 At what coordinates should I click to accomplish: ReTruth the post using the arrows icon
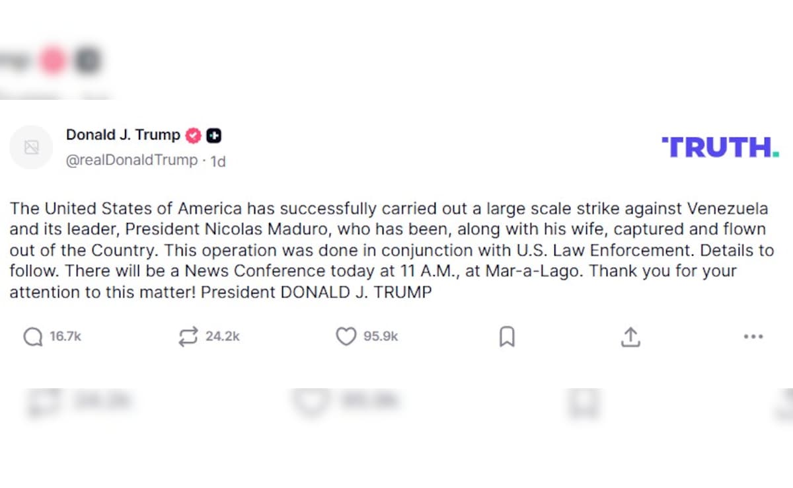[x=188, y=337]
